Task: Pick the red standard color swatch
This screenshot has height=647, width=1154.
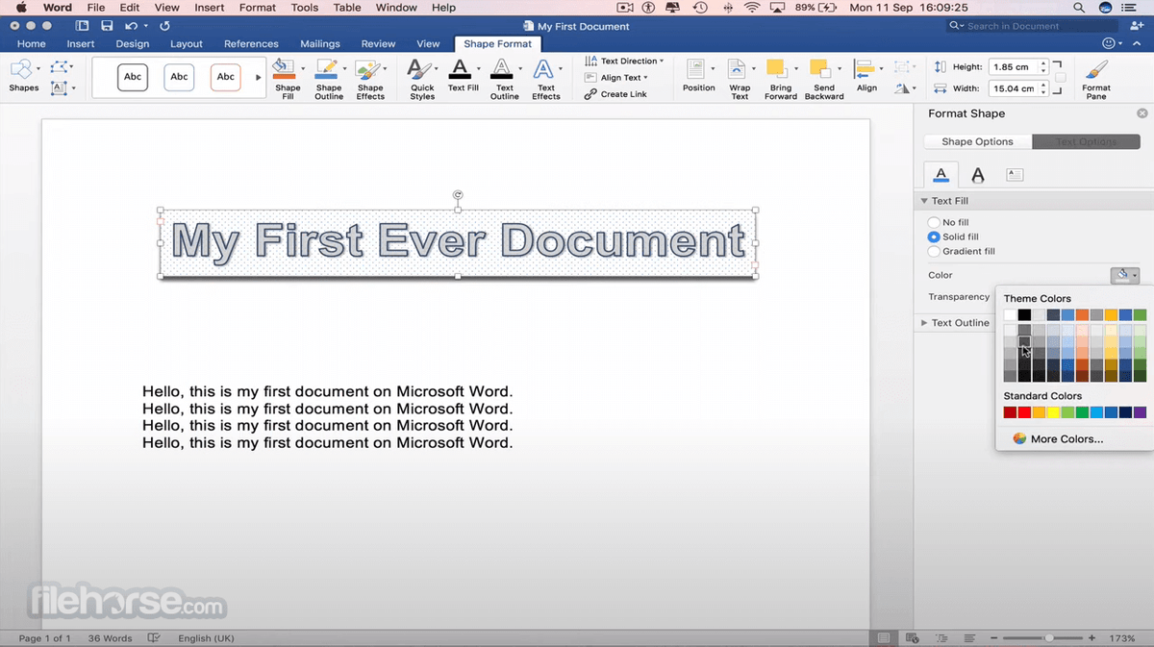Action: click(1024, 412)
